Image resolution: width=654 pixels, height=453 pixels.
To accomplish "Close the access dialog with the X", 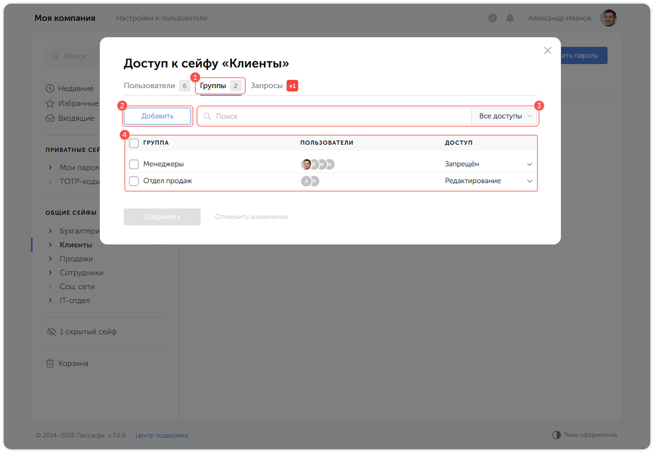I will [x=547, y=50].
